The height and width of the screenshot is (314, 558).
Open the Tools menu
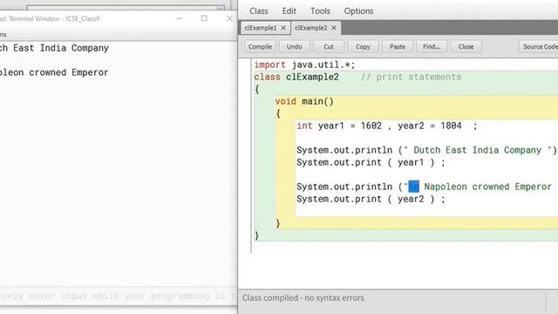click(x=320, y=11)
